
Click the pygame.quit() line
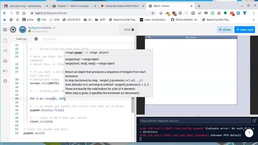(34, 133)
